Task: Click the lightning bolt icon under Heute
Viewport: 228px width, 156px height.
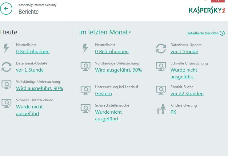Action: [6, 48]
